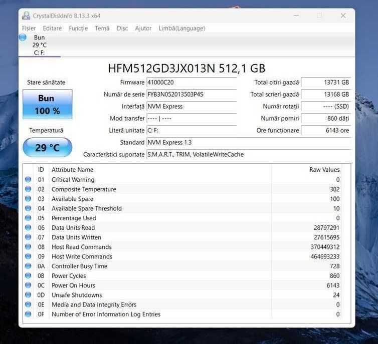
Task: Click raw value 370449312
Action: coord(325,247)
